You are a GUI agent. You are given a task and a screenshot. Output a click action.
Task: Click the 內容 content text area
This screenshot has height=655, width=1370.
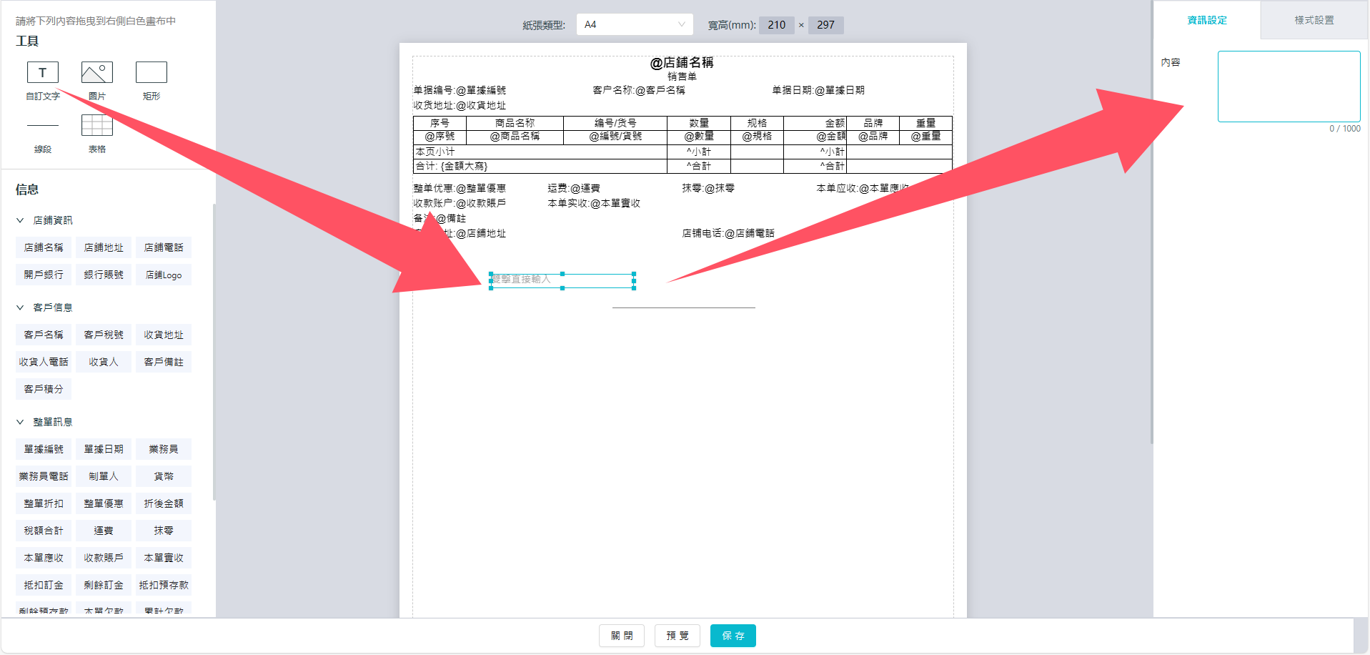1289,86
